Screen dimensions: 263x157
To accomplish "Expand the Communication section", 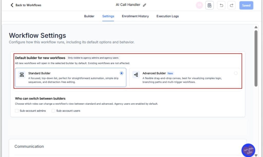I will (x=30, y=146).
